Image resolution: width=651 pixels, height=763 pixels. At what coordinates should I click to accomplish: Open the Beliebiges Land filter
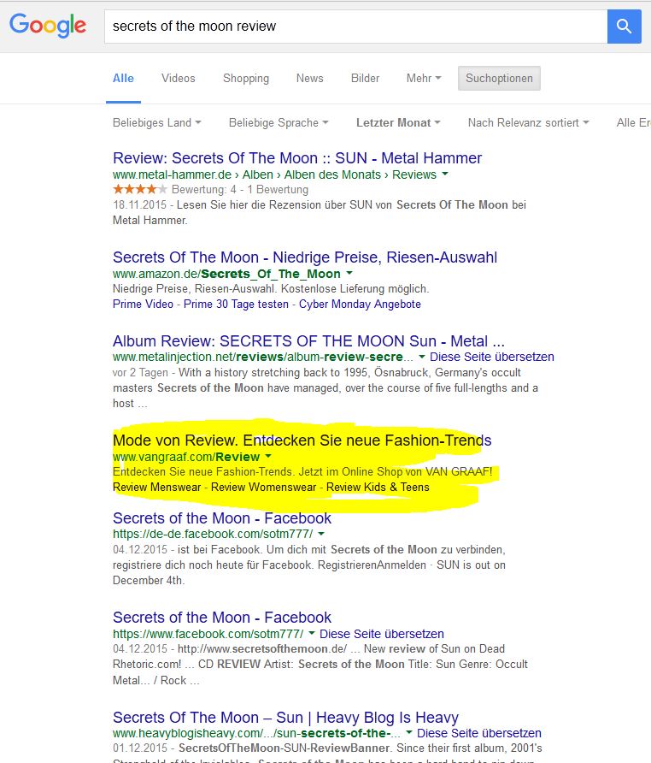(156, 122)
